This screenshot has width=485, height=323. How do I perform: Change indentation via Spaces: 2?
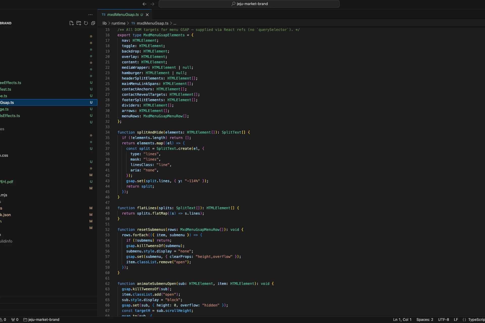coord(425,319)
